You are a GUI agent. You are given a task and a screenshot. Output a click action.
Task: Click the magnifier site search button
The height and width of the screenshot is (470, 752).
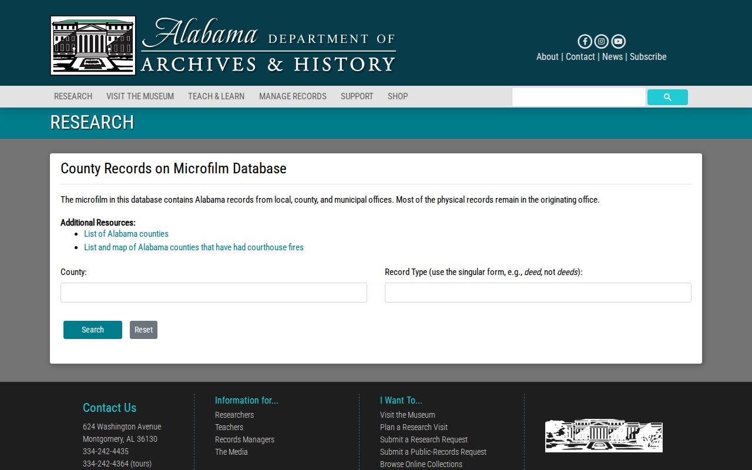click(667, 98)
